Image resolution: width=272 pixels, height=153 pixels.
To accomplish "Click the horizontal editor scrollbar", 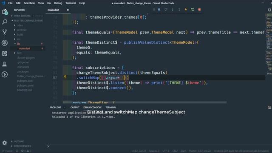I will [144, 102].
